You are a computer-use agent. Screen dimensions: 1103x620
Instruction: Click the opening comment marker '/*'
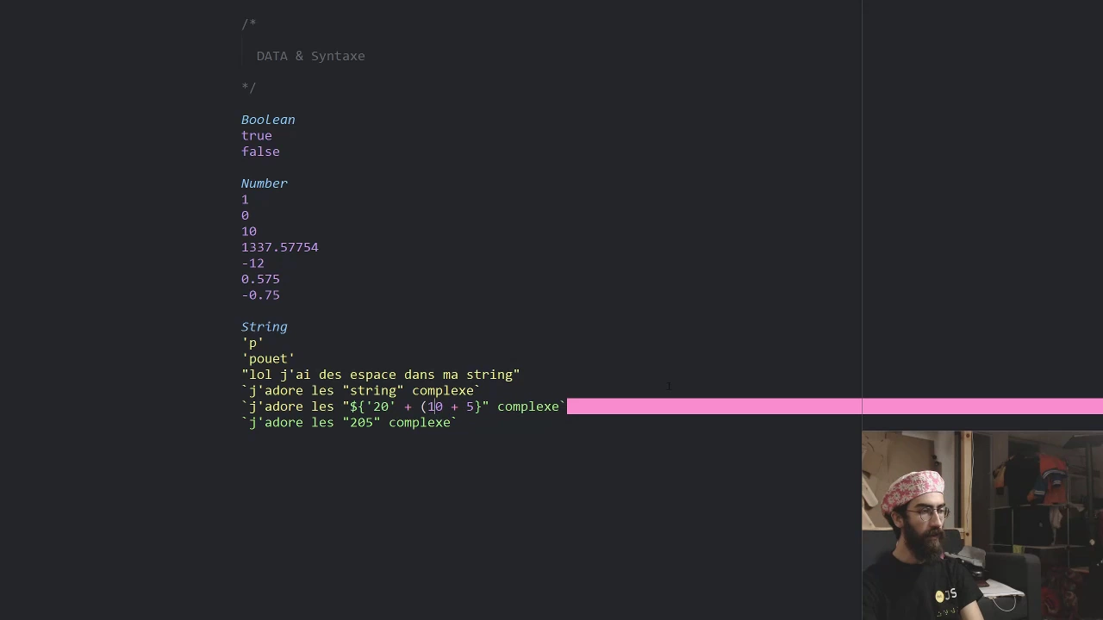(x=249, y=24)
